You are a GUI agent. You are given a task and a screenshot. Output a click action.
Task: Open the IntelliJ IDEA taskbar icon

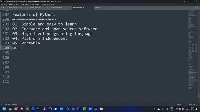click(x=79, y=109)
